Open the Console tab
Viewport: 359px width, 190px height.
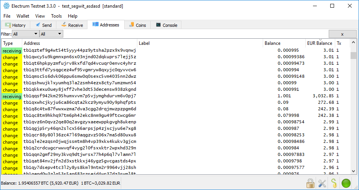click(166, 25)
